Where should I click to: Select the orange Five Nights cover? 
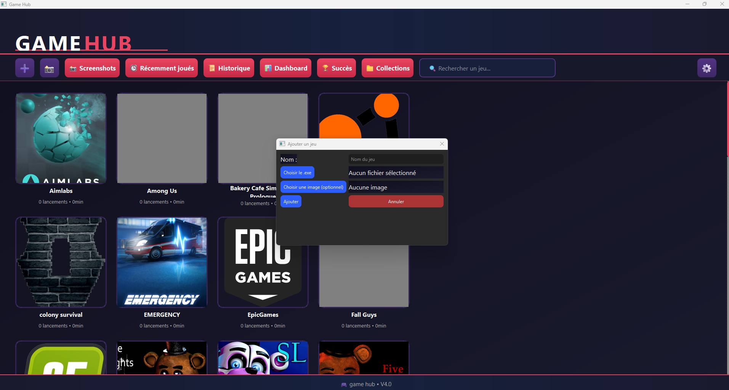(x=364, y=358)
